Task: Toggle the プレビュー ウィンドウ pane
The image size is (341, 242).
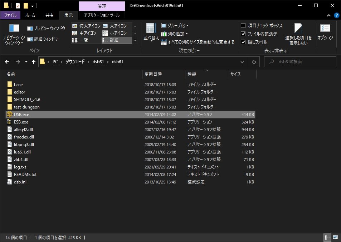Action: [46, 29]
